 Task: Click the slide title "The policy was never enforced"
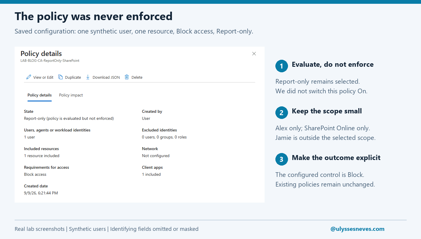(x=94, y=16)
